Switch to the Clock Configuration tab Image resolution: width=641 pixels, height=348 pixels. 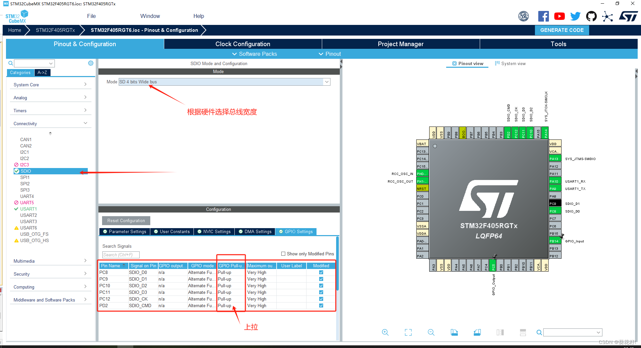coord(242,43)
